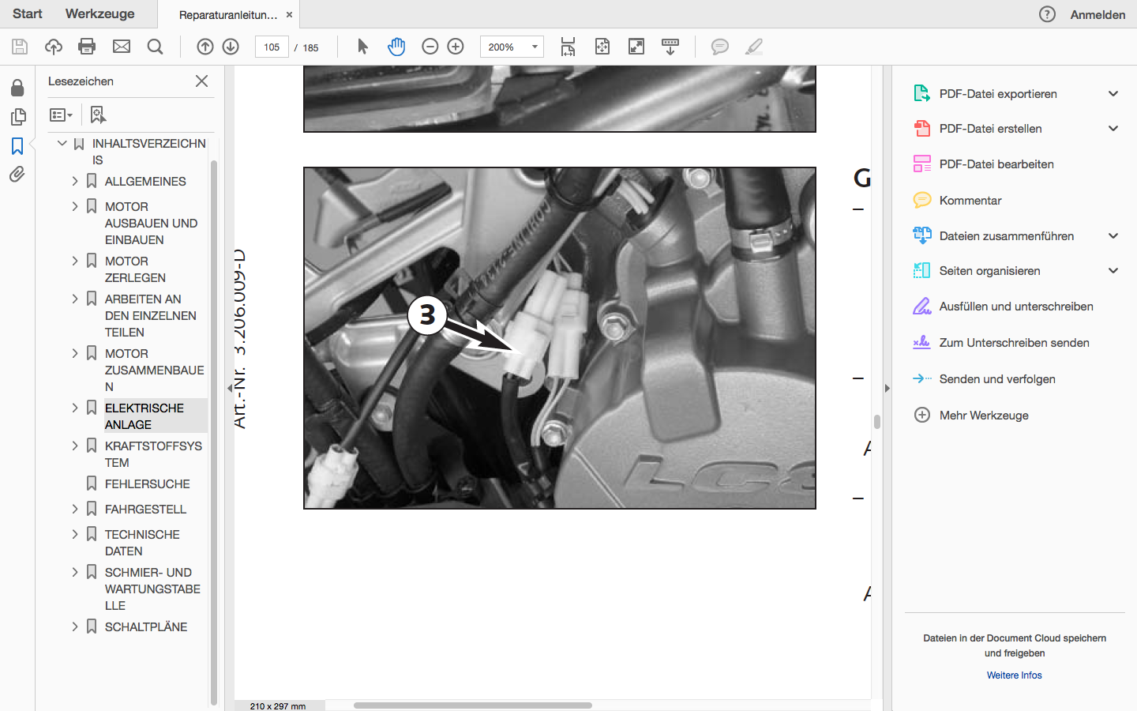
Task: Click the print icon in the toolbar
Action: [x=87, y=47]
